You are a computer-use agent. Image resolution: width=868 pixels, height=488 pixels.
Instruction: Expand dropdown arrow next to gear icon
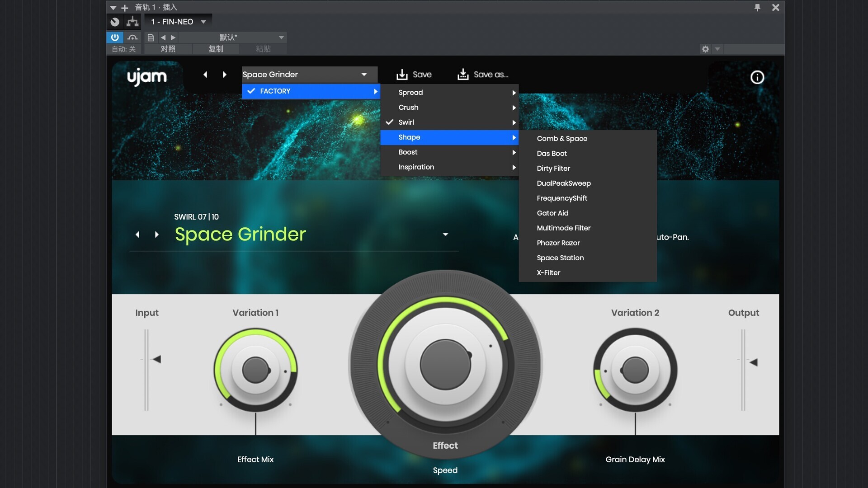pos(717,49)
